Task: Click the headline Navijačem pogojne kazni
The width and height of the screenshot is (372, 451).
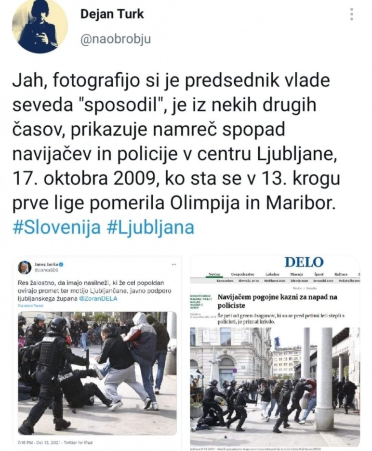Action: (277, 301)
